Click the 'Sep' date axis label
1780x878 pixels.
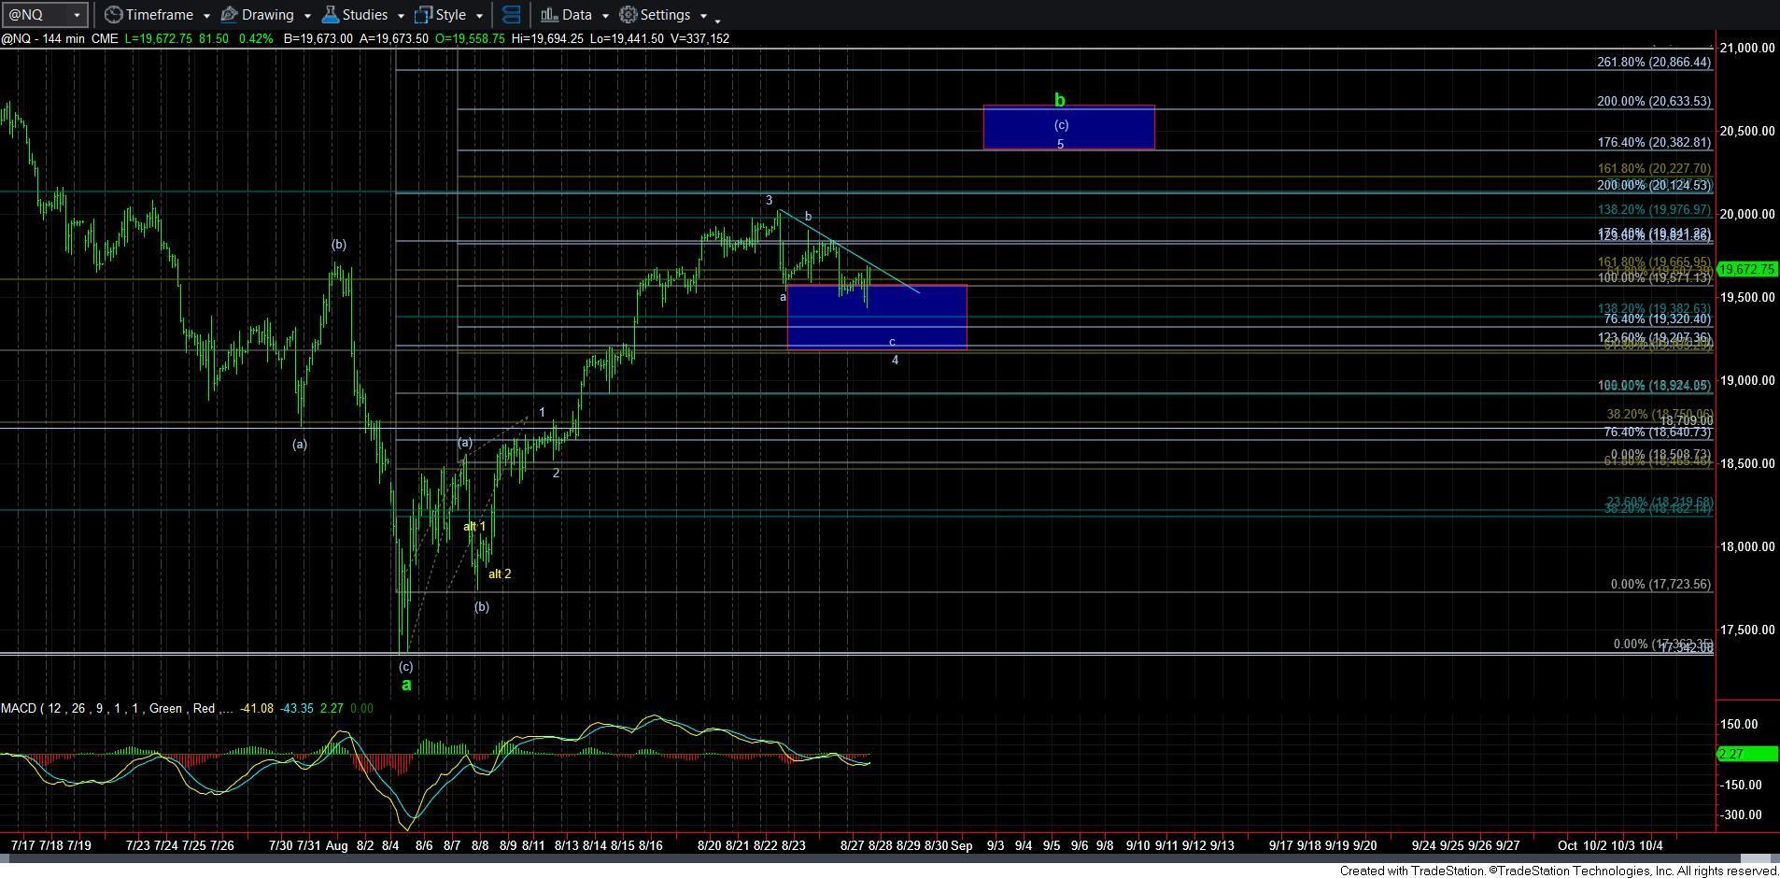click(x=962, y=846)
